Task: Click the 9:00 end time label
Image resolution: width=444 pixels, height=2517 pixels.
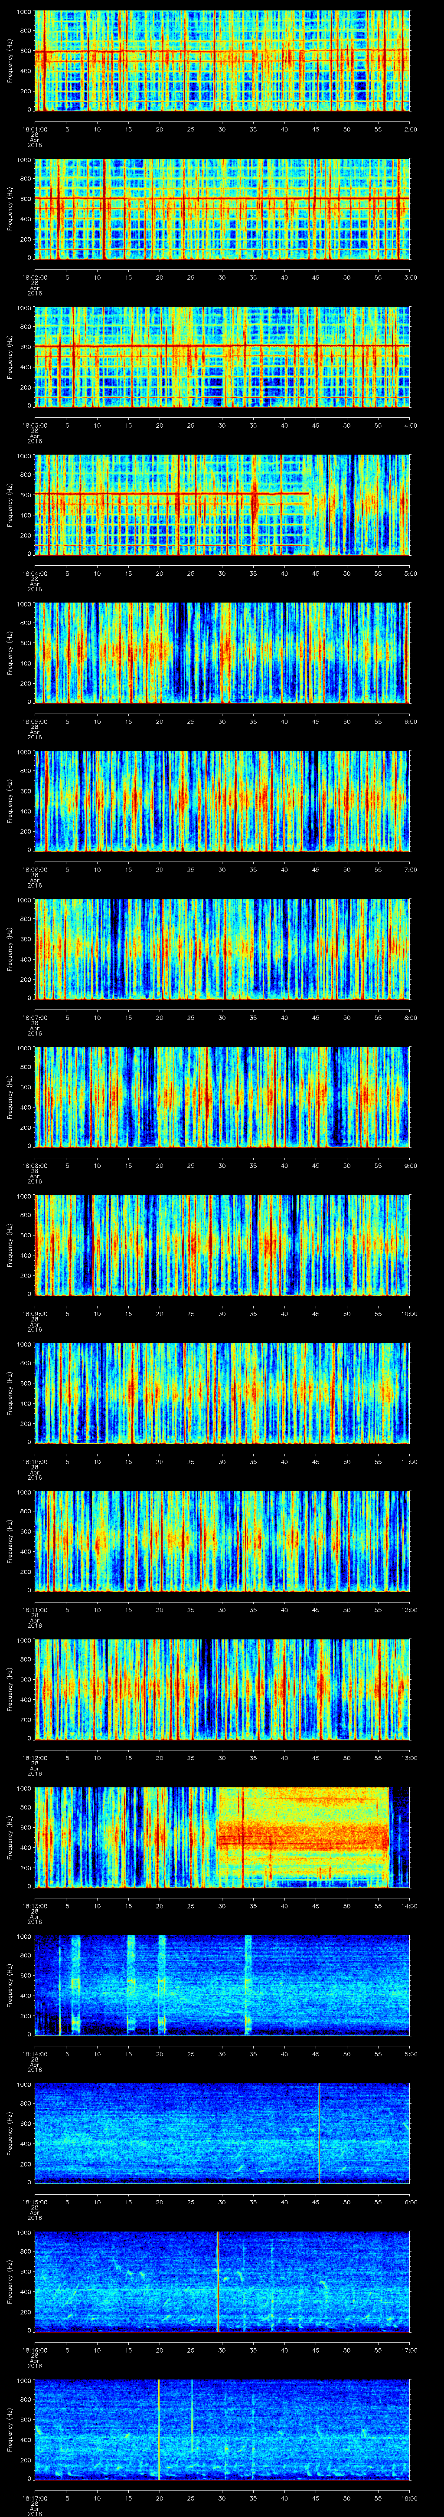Action: click(x=410, y=1165)
